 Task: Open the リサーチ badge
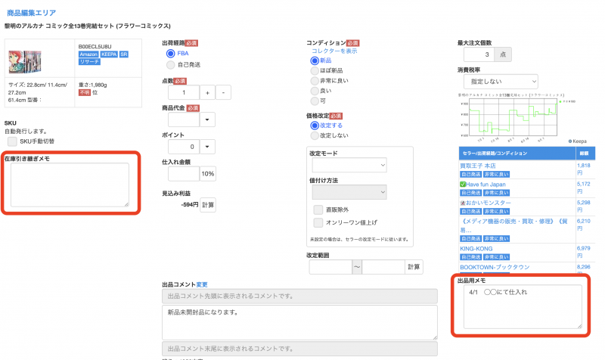(89, 62)
